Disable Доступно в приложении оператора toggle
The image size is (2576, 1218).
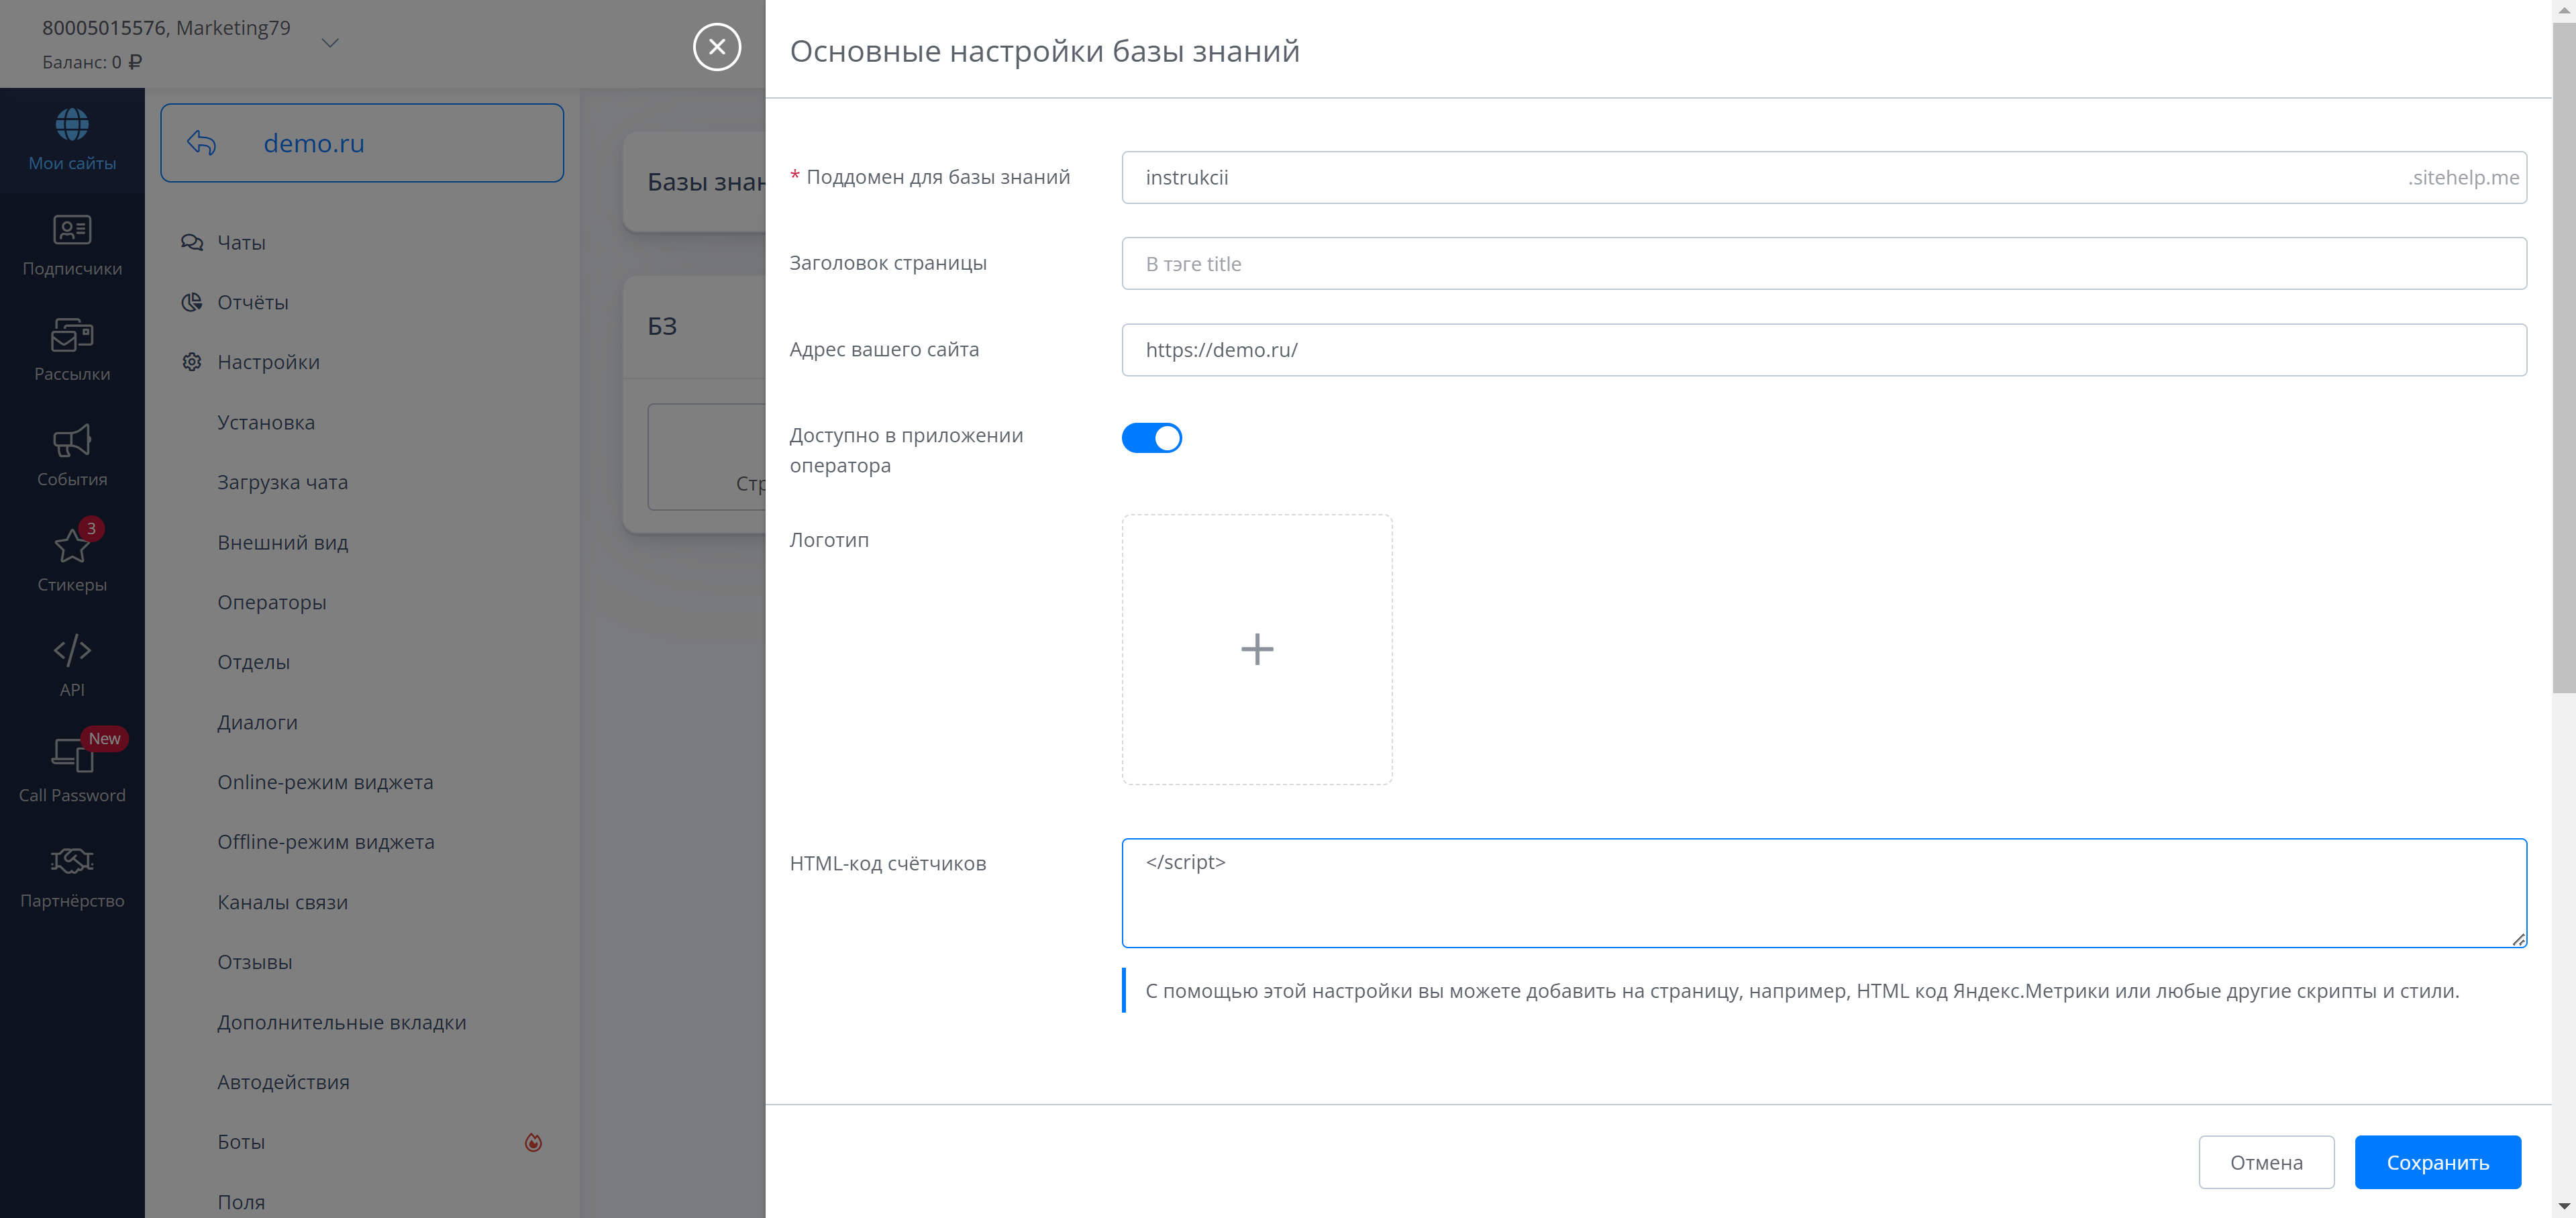click(x=1151, y=438)
